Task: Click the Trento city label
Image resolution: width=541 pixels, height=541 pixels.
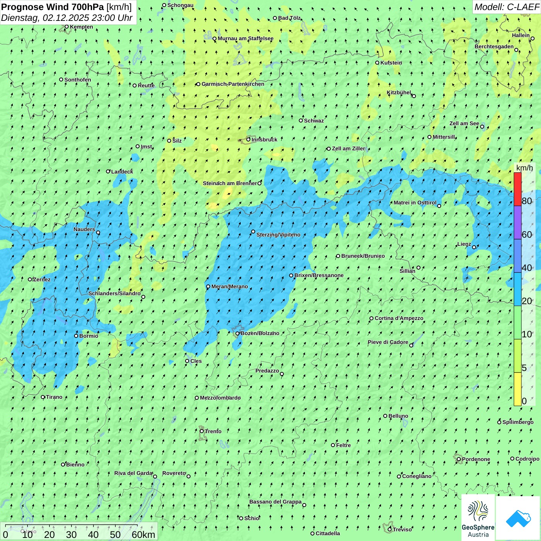Action: pyautogui.click(x=213, y=431)
